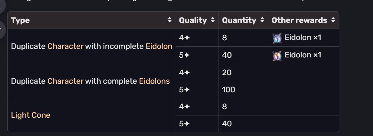Click the quantity cell showing 100
The image size is (373, 136).
(229, 90)
